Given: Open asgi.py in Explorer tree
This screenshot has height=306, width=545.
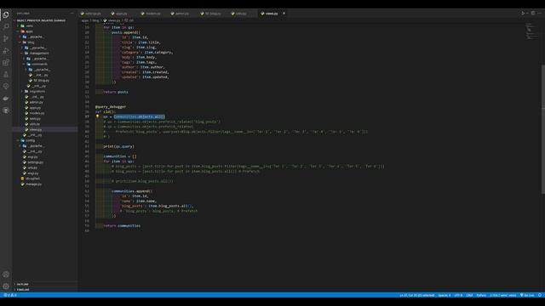Looking at the screenshot, I should (32, 156).
